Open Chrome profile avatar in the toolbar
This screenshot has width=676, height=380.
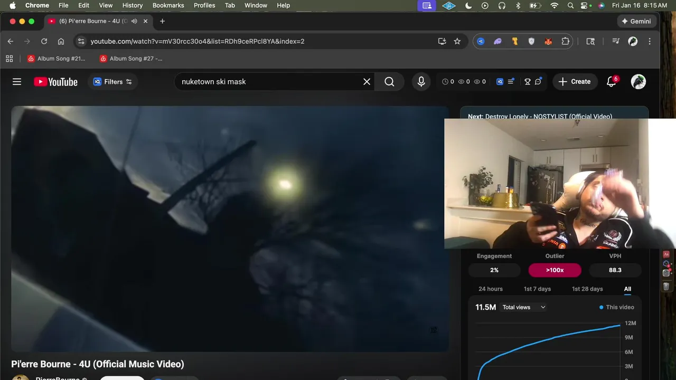coord(633,41)
